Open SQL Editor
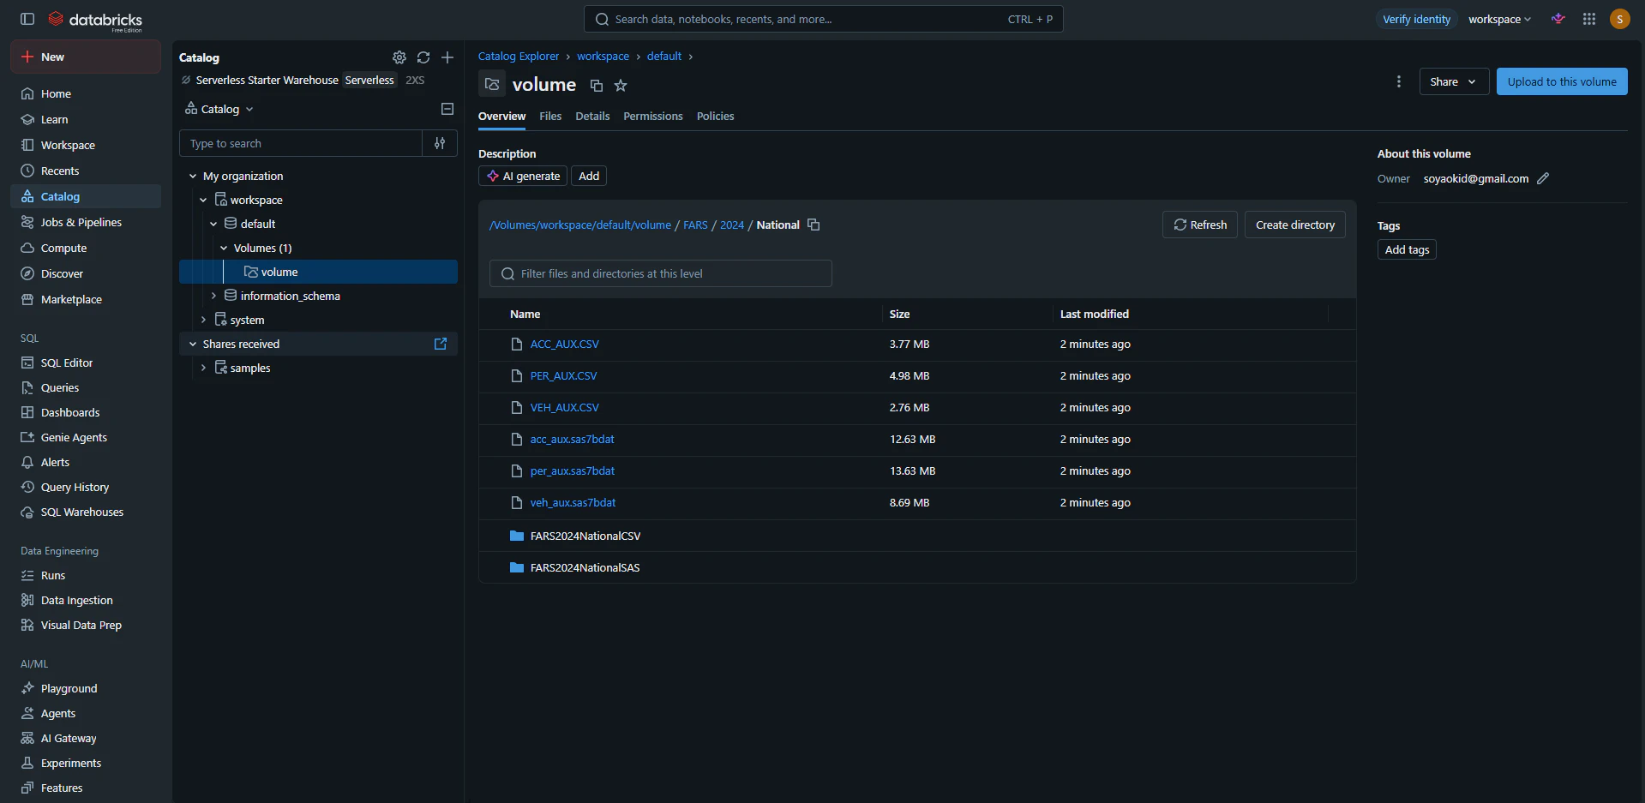The image size is (1645, 803). coord(86,363)
